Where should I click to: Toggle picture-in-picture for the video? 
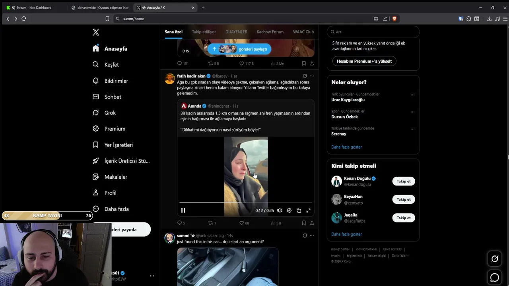(299, 211)
